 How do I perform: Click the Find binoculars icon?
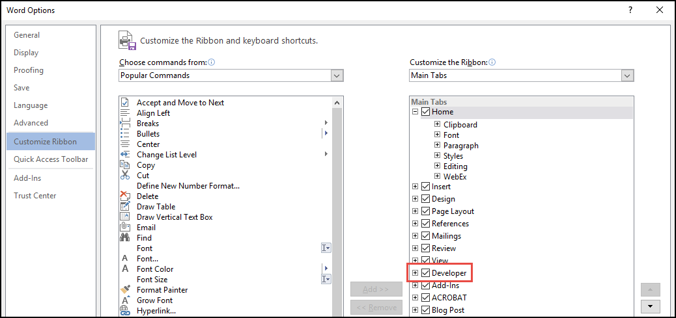tap(125, 238)
